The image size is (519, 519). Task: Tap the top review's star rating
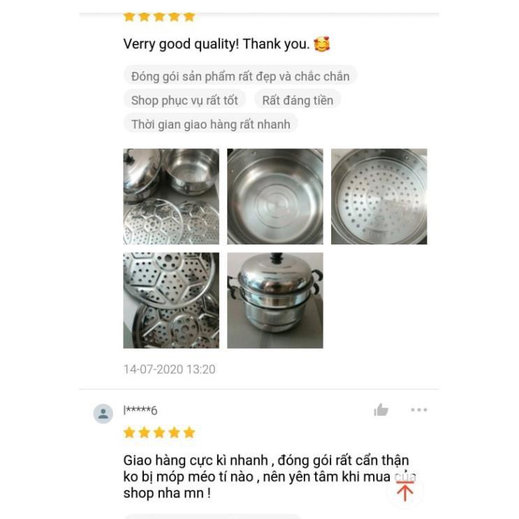(x=159, y=17)
